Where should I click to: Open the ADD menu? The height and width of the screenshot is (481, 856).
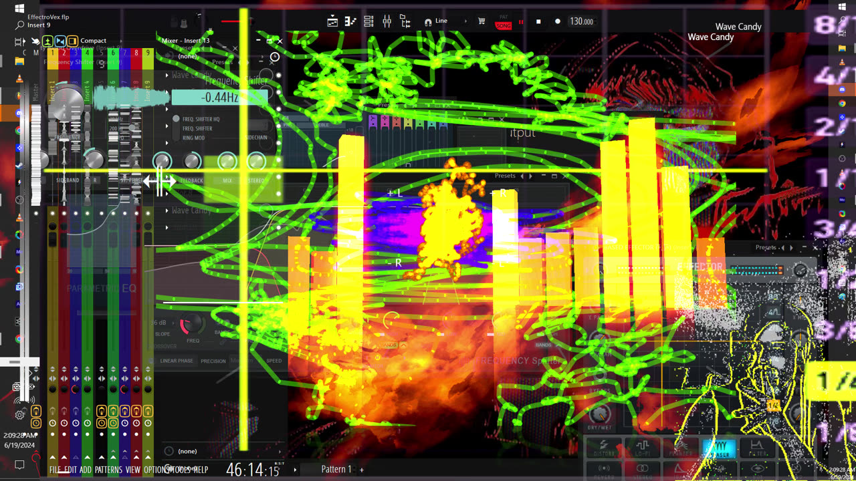pos(86,470)
